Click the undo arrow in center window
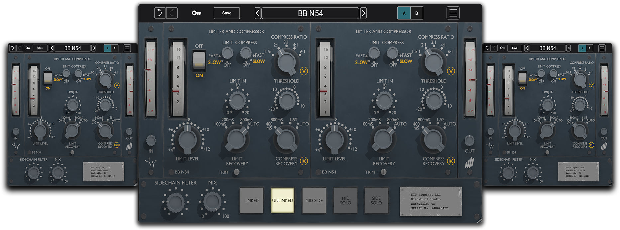 pyautogui.click(x=159, y=13)
